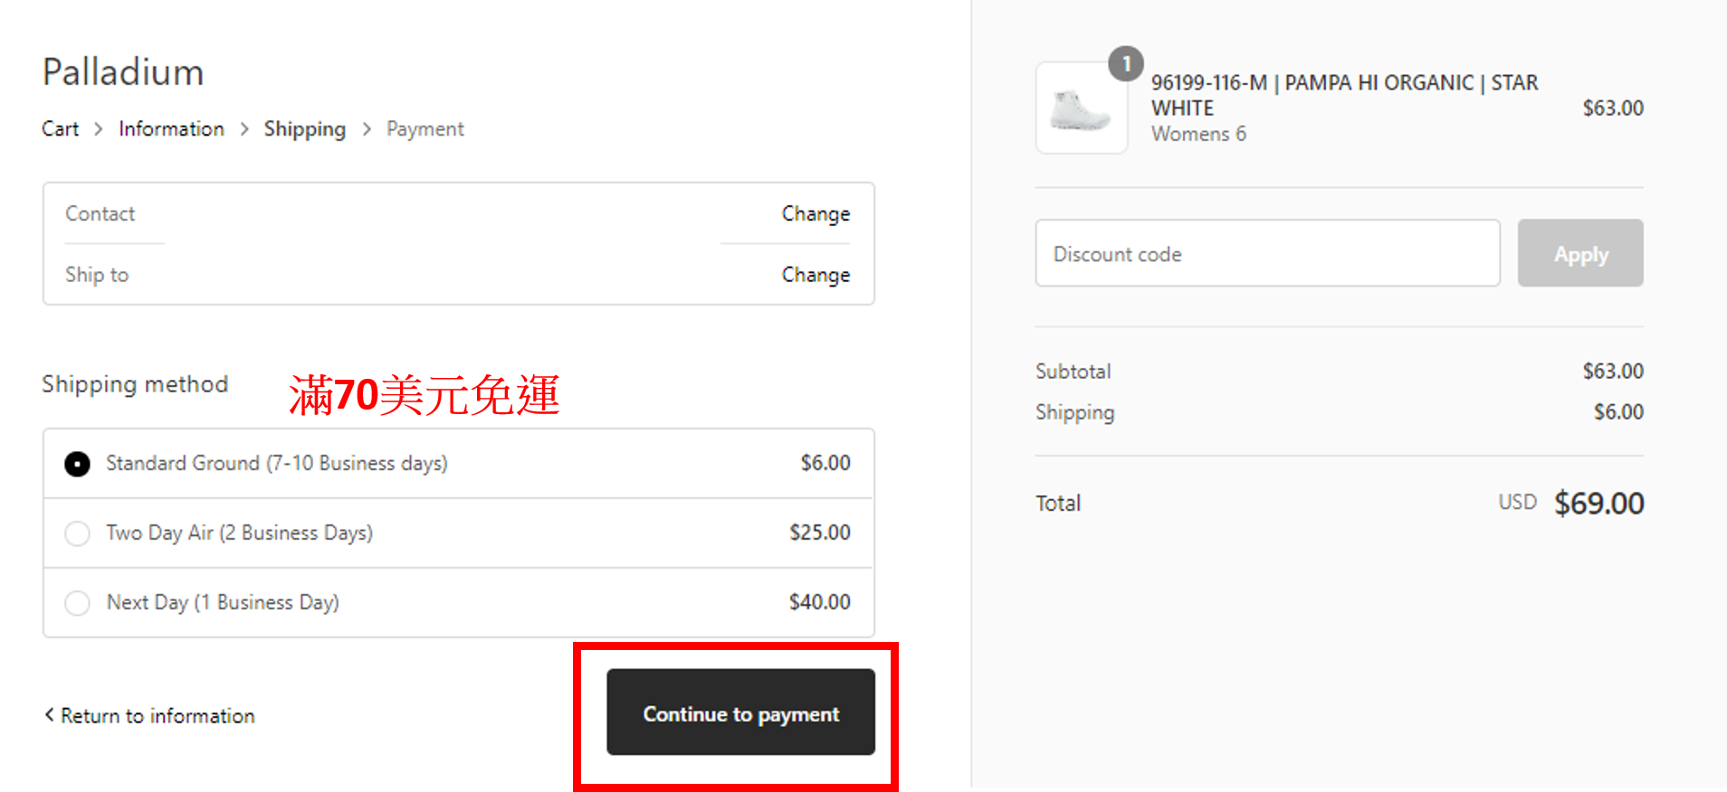
Task: Select Standard Ground shipping radio button
Action: (78, 464)
